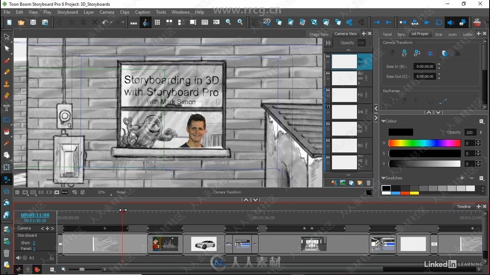Select the Dropper tool

point(7,143)
